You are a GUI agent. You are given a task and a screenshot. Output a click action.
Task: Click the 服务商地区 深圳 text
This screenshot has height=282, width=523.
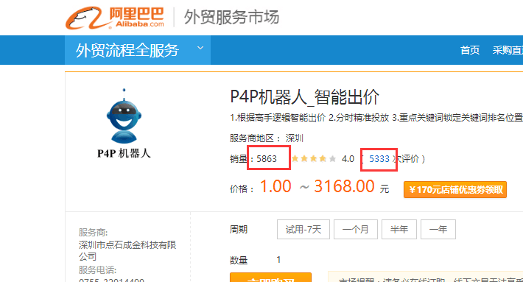pos(266,138)
